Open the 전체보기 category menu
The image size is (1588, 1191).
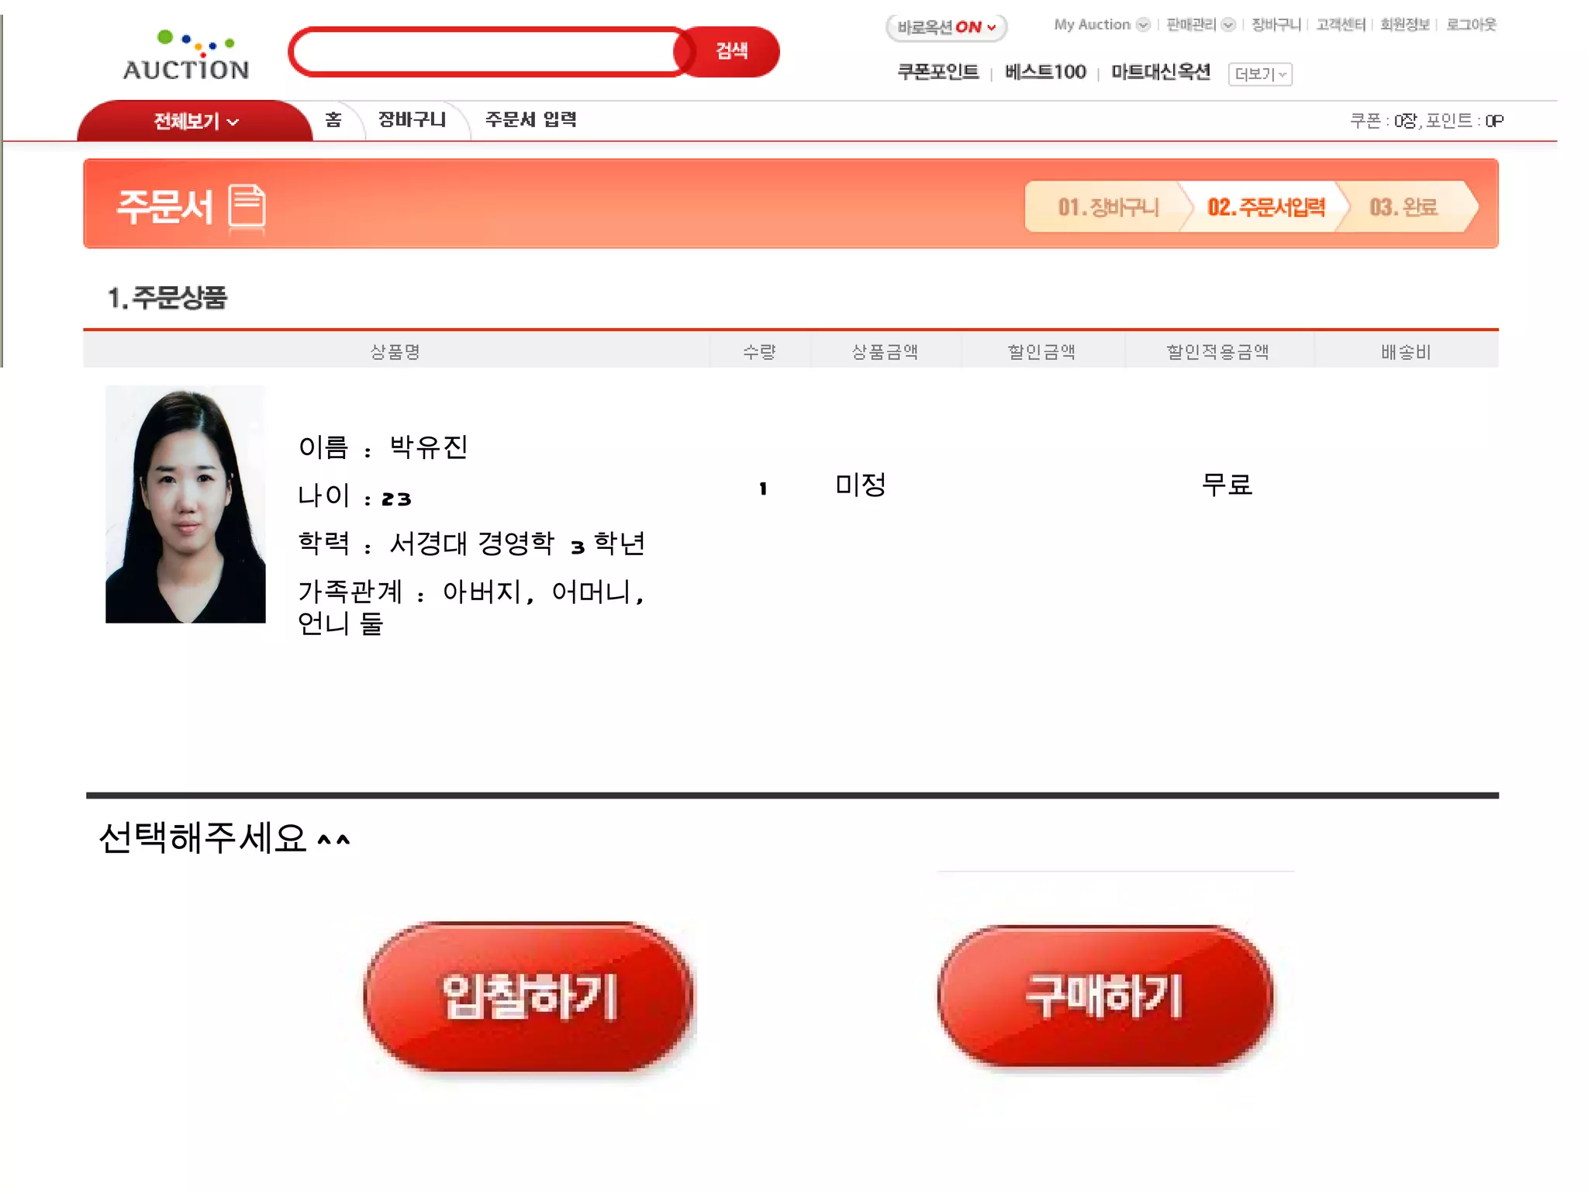pyautogui.click(x=195, y=121)
